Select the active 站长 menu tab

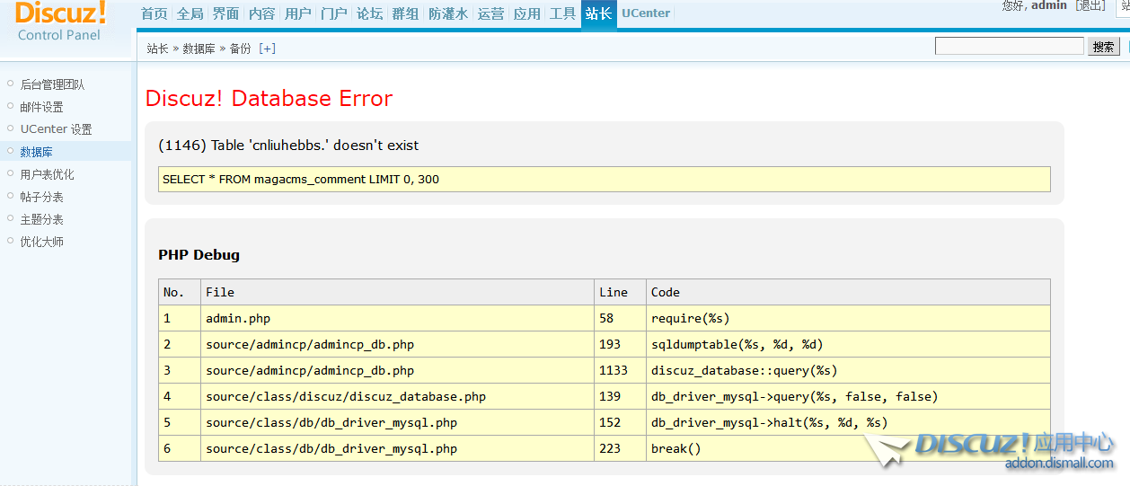pyautogui.click(x=599, y=13)
